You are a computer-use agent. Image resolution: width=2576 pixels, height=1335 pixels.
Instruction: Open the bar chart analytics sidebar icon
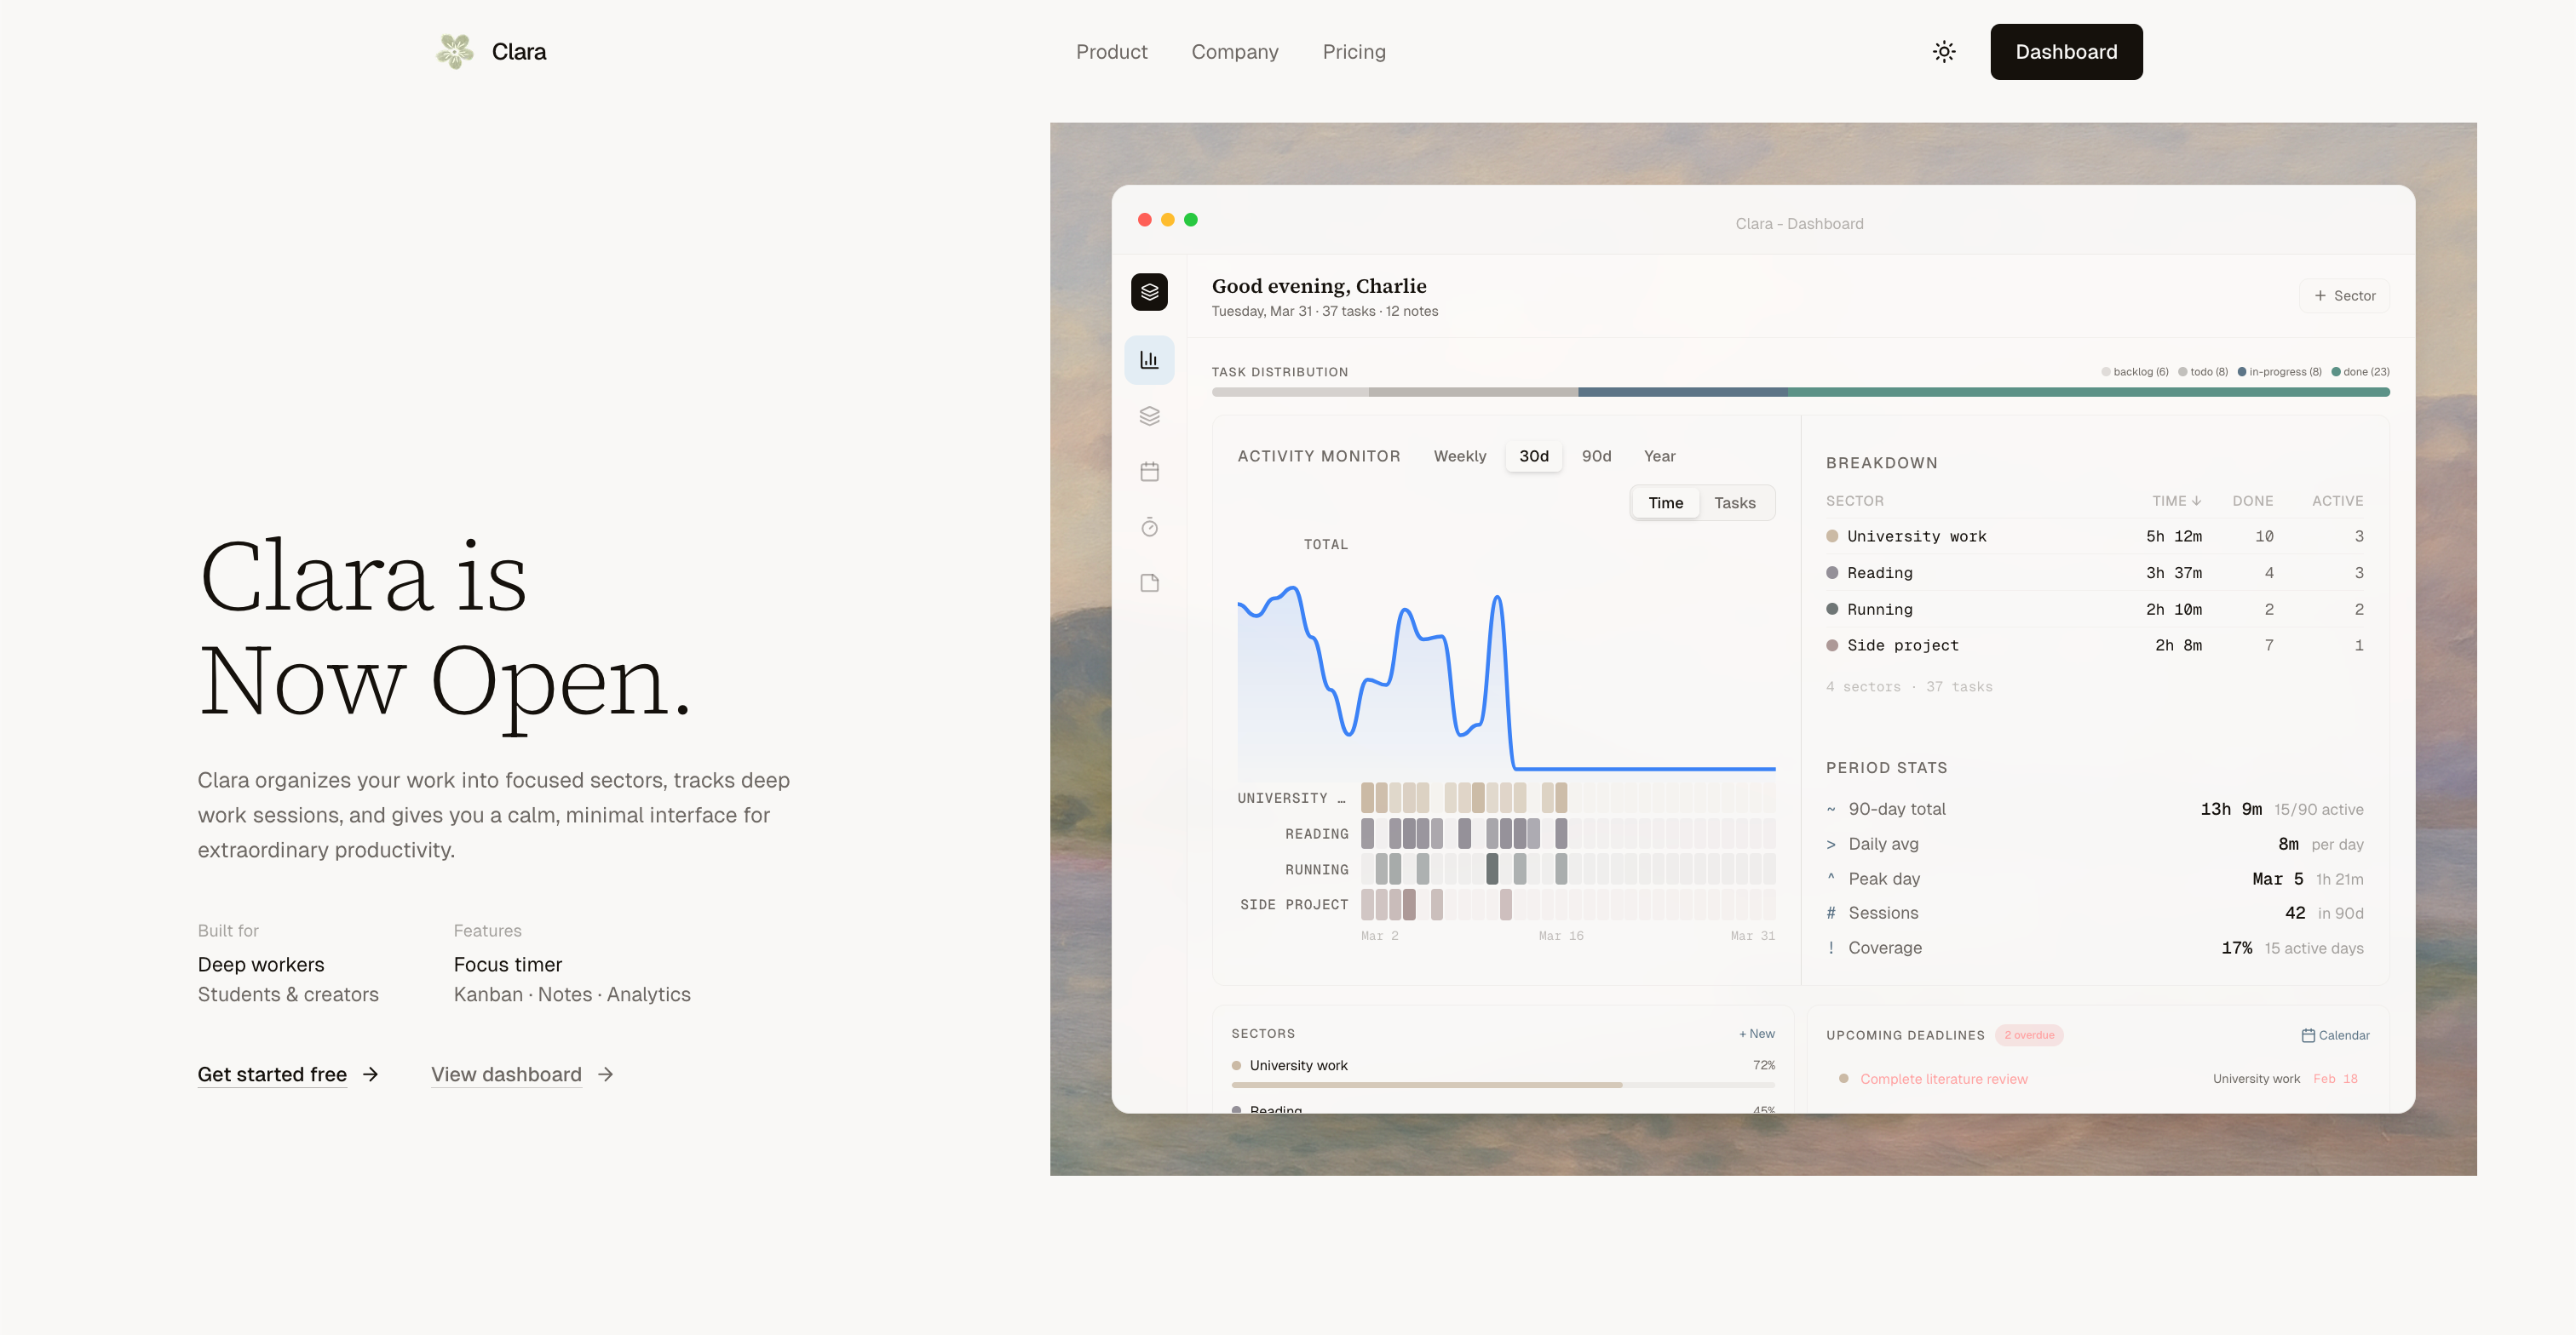point(1149,360)
